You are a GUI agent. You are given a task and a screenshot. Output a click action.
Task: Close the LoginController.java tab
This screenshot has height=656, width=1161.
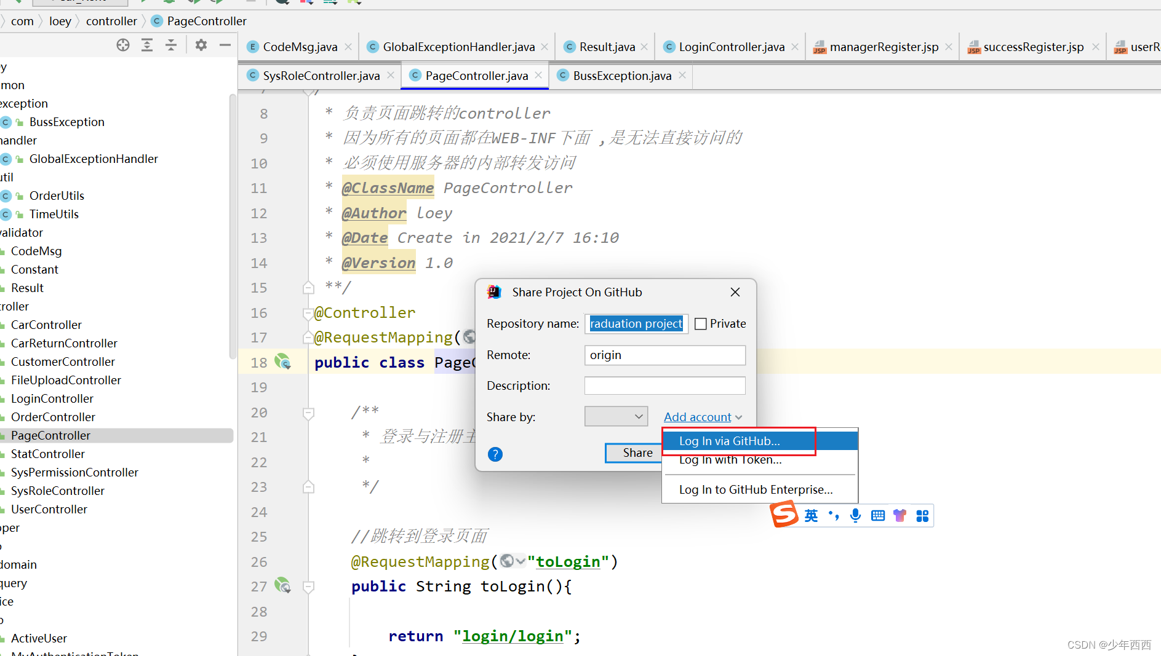tap(795, 47)
